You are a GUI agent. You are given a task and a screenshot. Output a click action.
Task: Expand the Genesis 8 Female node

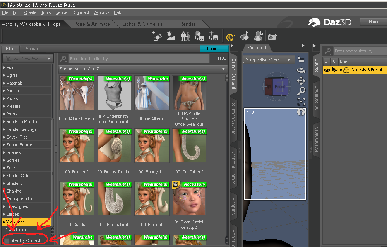[x=341, y=70]
